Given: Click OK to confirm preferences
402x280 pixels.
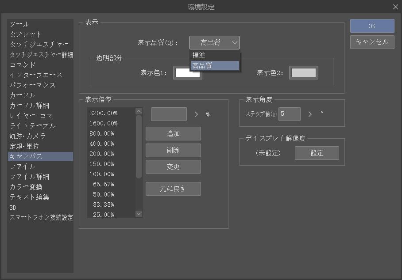Looking at the screenshot, I should click(x=372, y=26).
